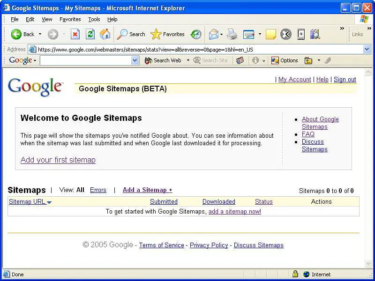Open Google toolbar Options
The image size is (375, 281).
coord(285,60)
